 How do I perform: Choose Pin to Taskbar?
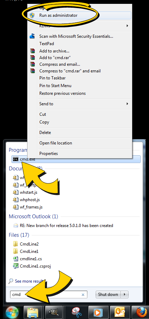tap(53, 78)
